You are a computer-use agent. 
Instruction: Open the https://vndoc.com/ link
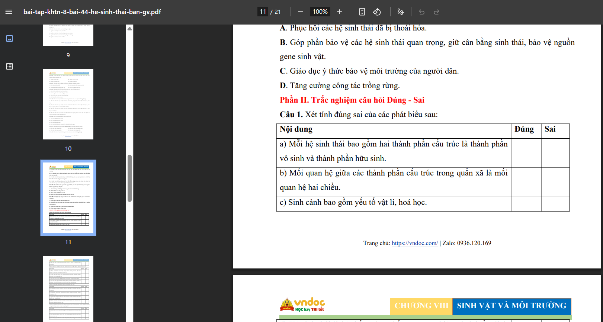point(415,243)
